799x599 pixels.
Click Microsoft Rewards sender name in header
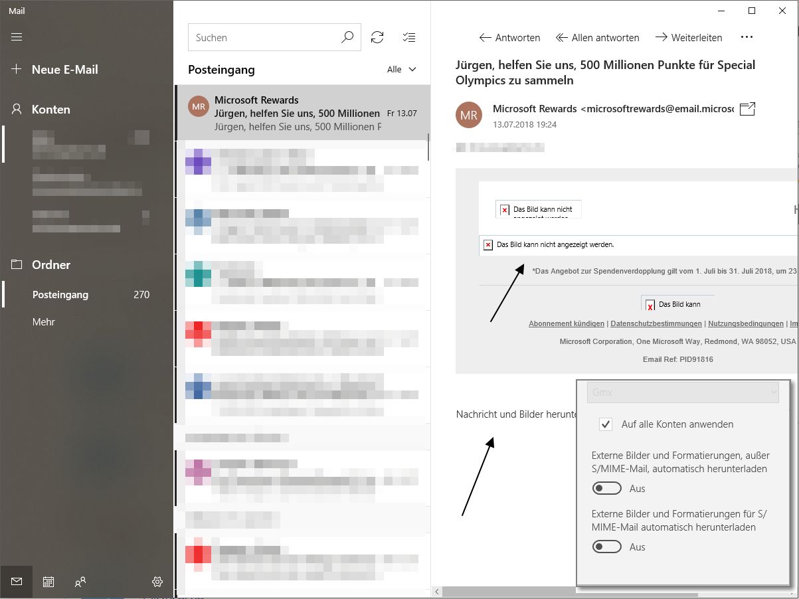535,108
